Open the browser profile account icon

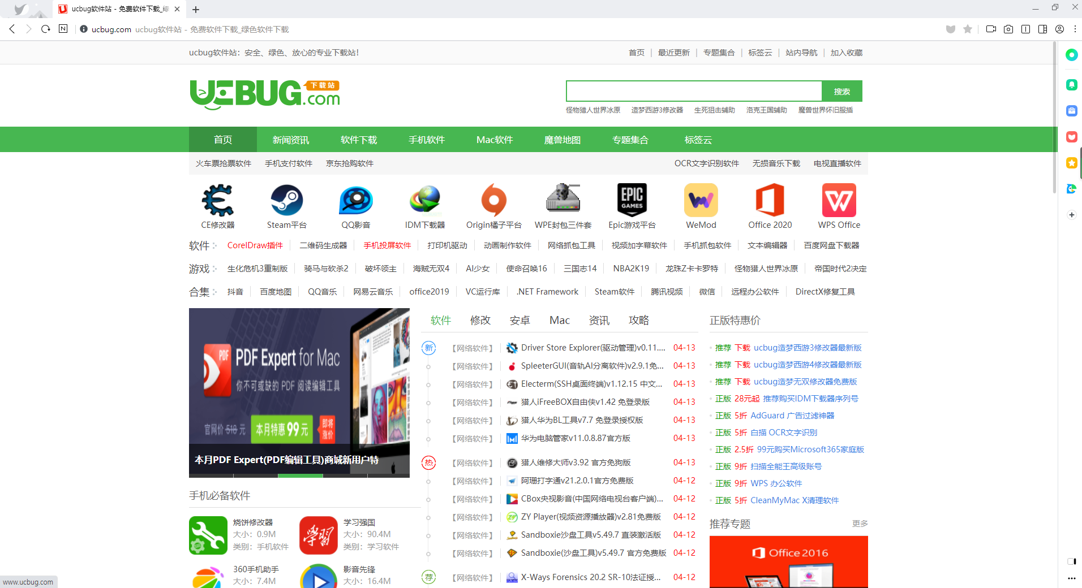point(1059,29)
